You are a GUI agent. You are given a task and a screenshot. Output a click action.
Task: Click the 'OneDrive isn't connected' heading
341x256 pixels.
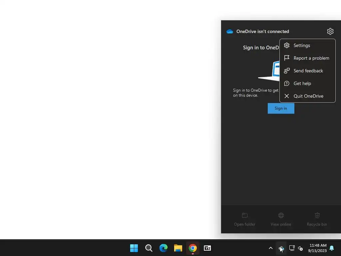(x=262, y=31)
